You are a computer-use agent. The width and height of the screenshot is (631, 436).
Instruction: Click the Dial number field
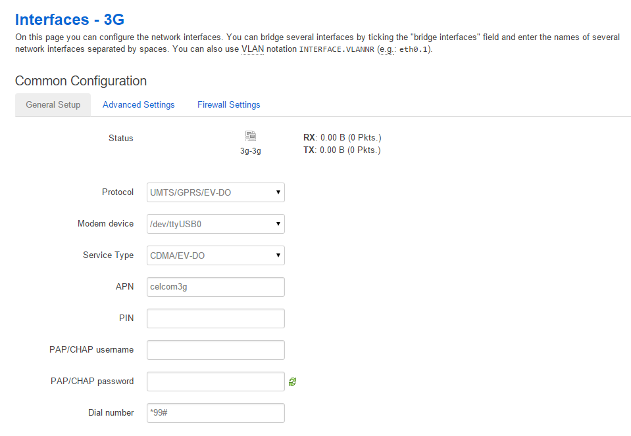[216, 413]
